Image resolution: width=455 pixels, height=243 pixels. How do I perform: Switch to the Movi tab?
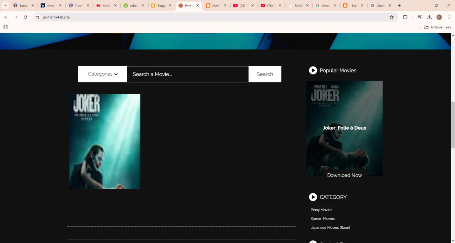click(x=216, y=6)
